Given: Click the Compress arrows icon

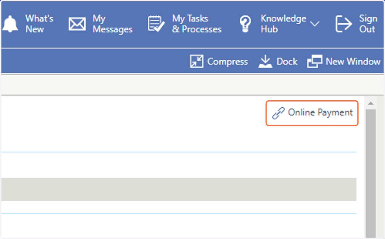Looking at the screenshot, I should click(197, 61).
